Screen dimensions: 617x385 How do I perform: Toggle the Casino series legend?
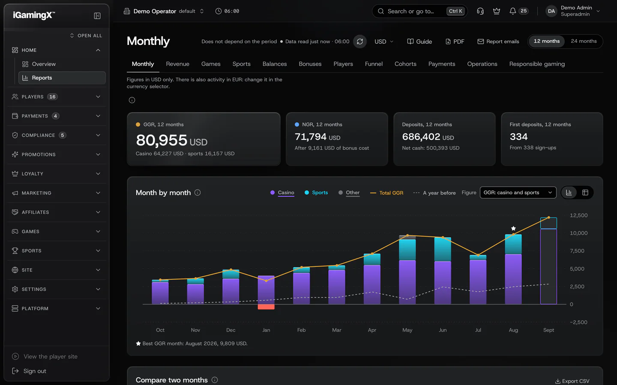tap(282, 192)
